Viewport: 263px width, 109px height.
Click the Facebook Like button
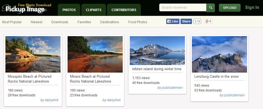tap(173, 21)
